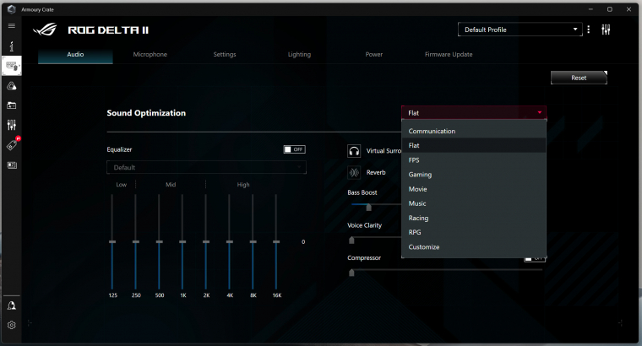
Task: Click the ROG logo in header
Action: [x=45, y=30]
